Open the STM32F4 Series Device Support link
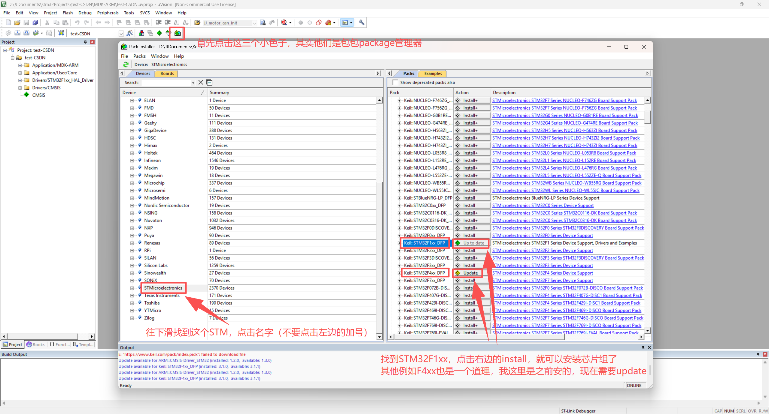Image resolution: width=769 pixels, height=414 pixels. tap(543, 273)
